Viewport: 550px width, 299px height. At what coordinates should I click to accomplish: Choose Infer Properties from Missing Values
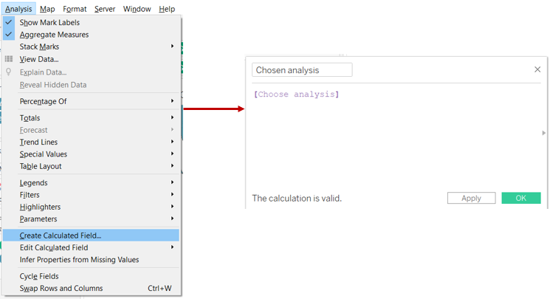79,260
